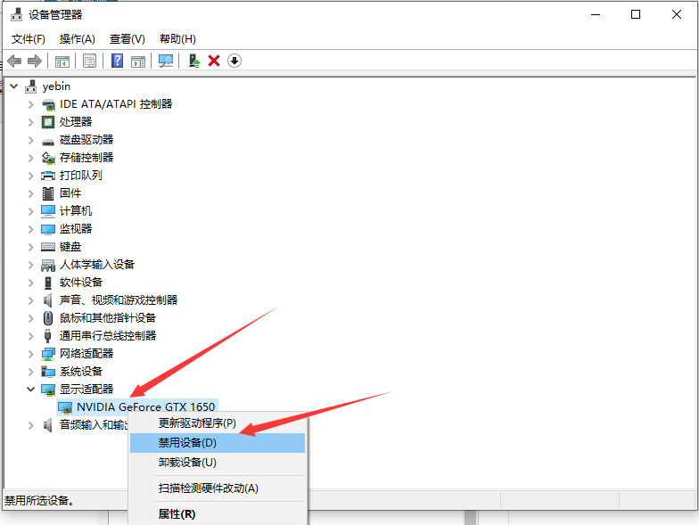
Task: Click the Forward arrow toolbar icon
Action: pos(35,61)
